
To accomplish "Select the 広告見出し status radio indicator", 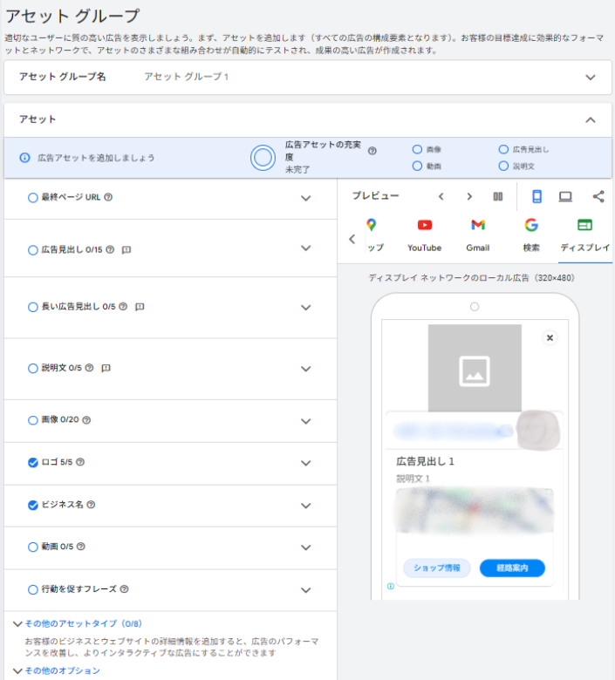I will tap(503, 150).
